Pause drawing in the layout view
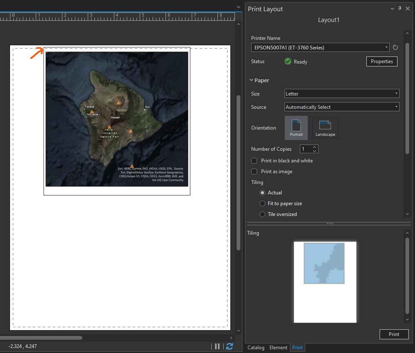 [x=217, y=346]
